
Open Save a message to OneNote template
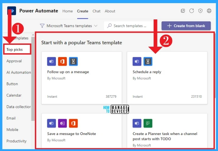click(x=82, y=131)
